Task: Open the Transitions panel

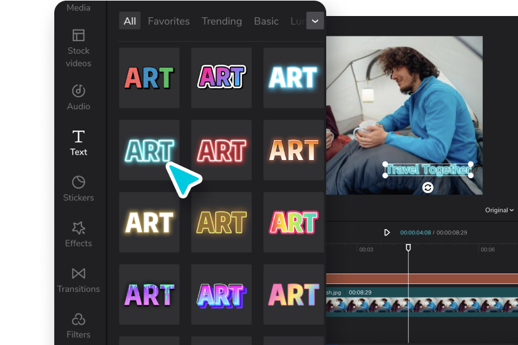Action: tap(78, 280)
